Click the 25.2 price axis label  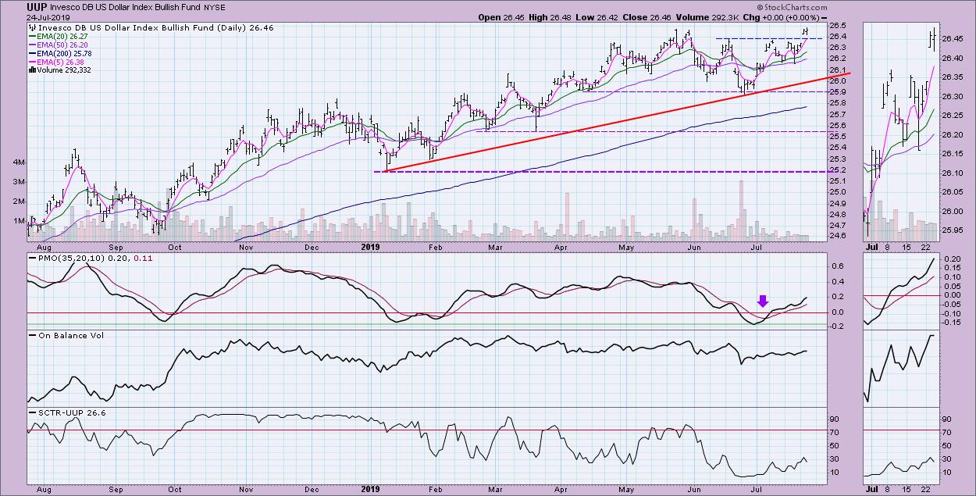pos(837,169)
